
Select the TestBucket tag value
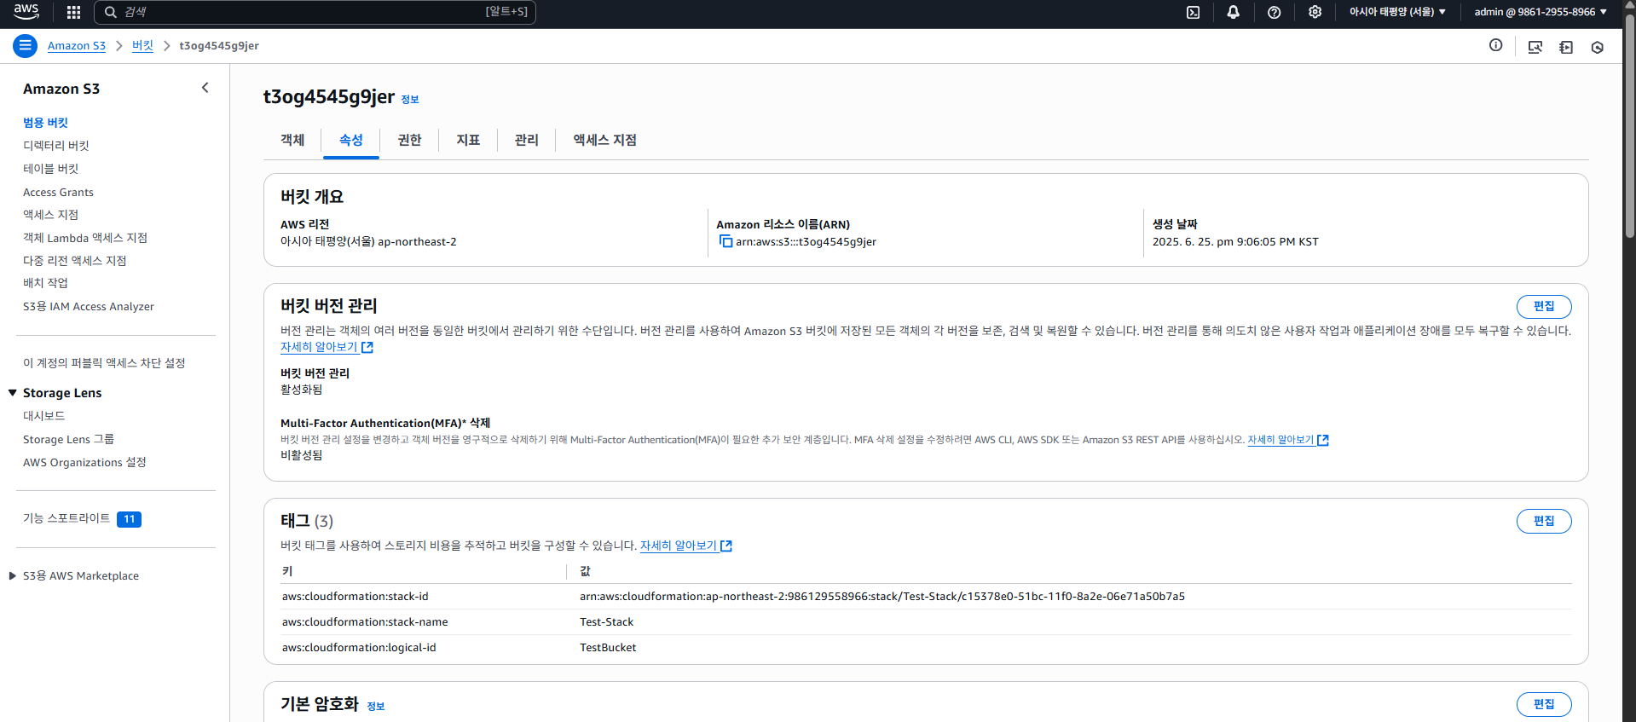pyautogui.click(x=608, y=648)
